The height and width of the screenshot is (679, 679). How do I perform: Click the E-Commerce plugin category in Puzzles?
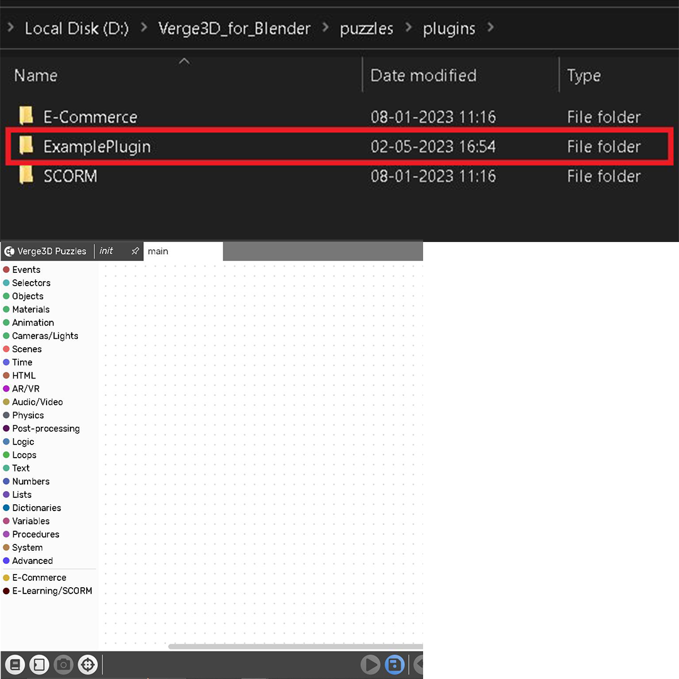coord(39,577)
